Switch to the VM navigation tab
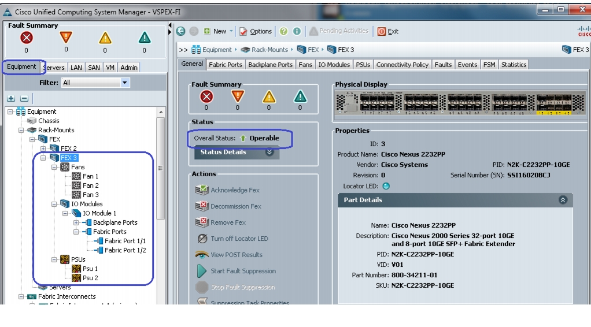The width and height of the screenshot is (591, 327). [x=110, y=68]
